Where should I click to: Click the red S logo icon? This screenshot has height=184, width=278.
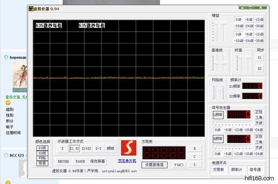click(128, 148)
